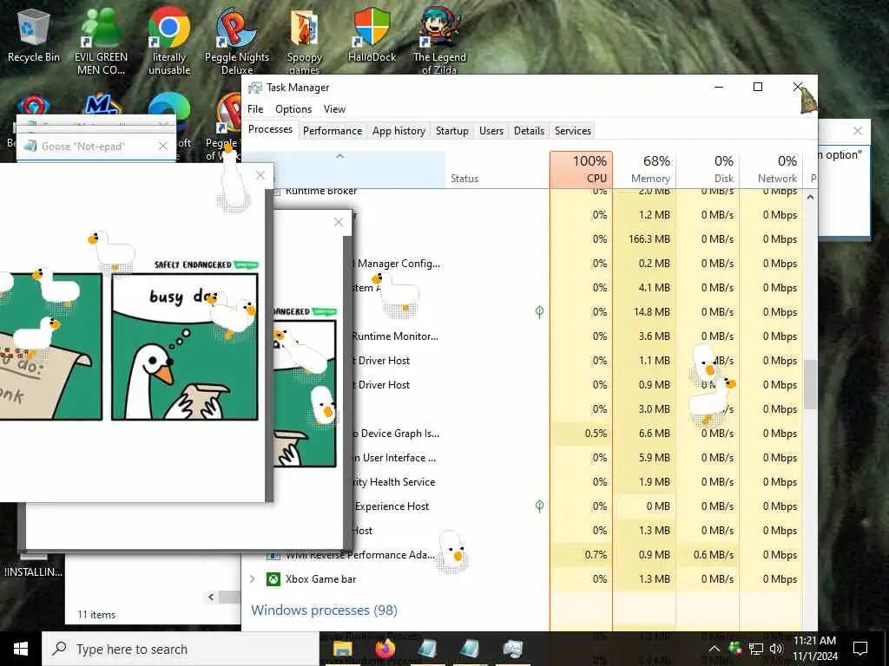Click the taskbar search box
The height and width of the screenshot is (666, 889).
(181, 649)
